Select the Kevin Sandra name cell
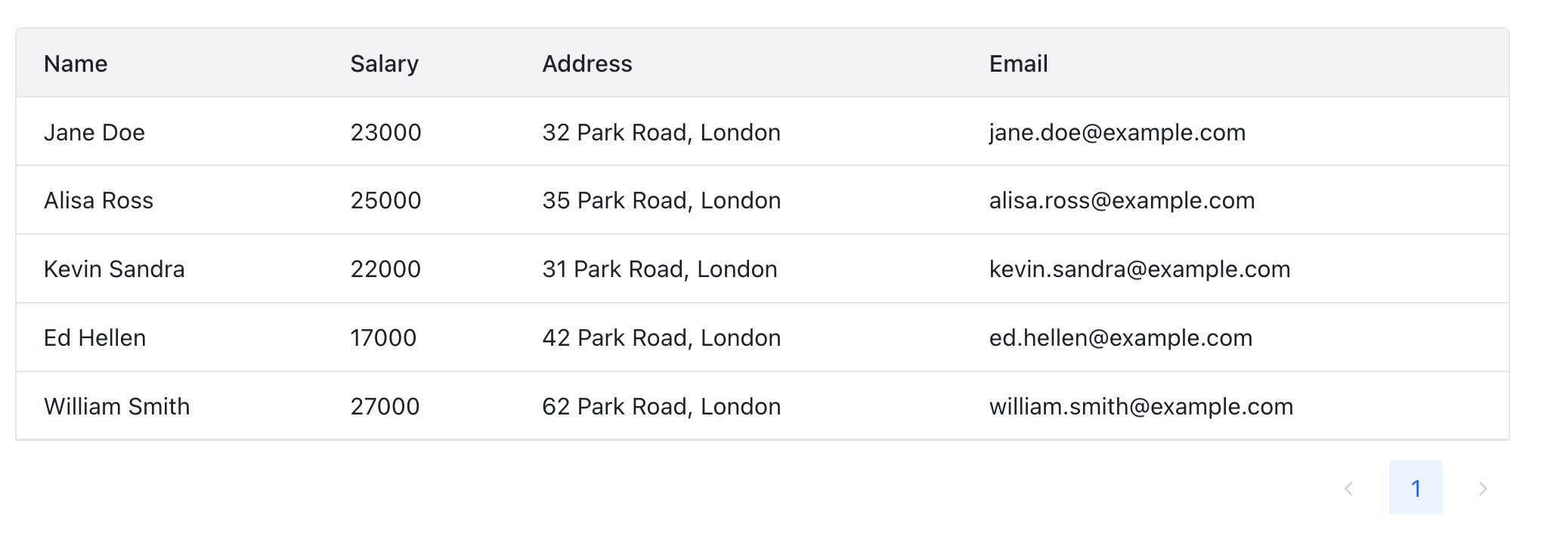The image size is (1563, 533). (x=114, y=269)
